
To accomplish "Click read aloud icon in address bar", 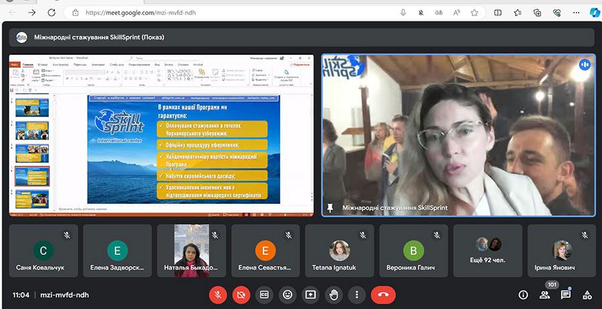I will point(456,12).
